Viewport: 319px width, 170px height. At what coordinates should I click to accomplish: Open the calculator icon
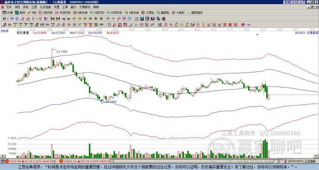coord(142,19)
